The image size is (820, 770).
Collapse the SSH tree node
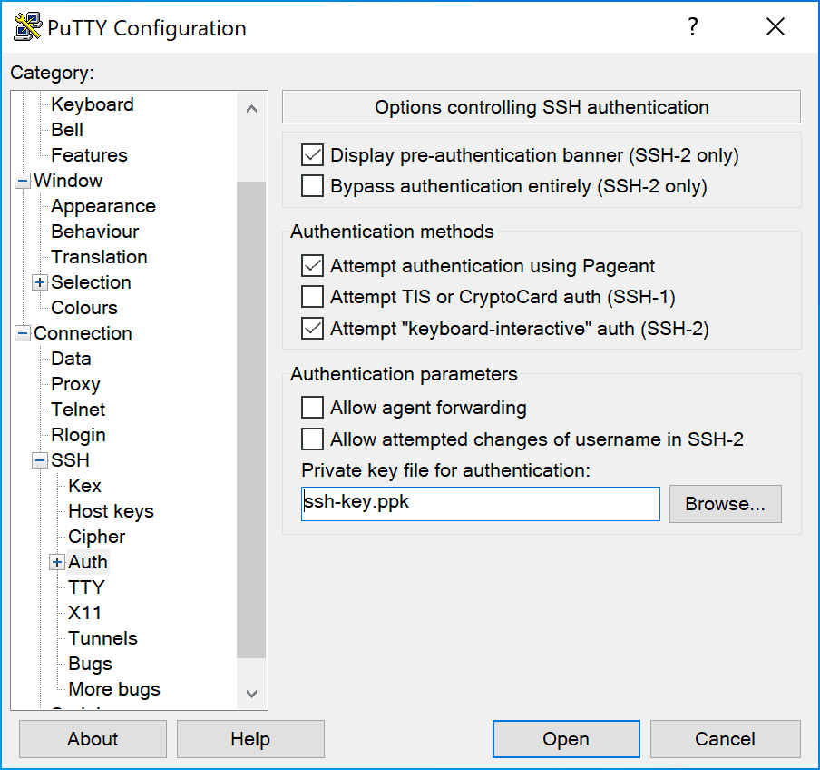click(39, 460)
